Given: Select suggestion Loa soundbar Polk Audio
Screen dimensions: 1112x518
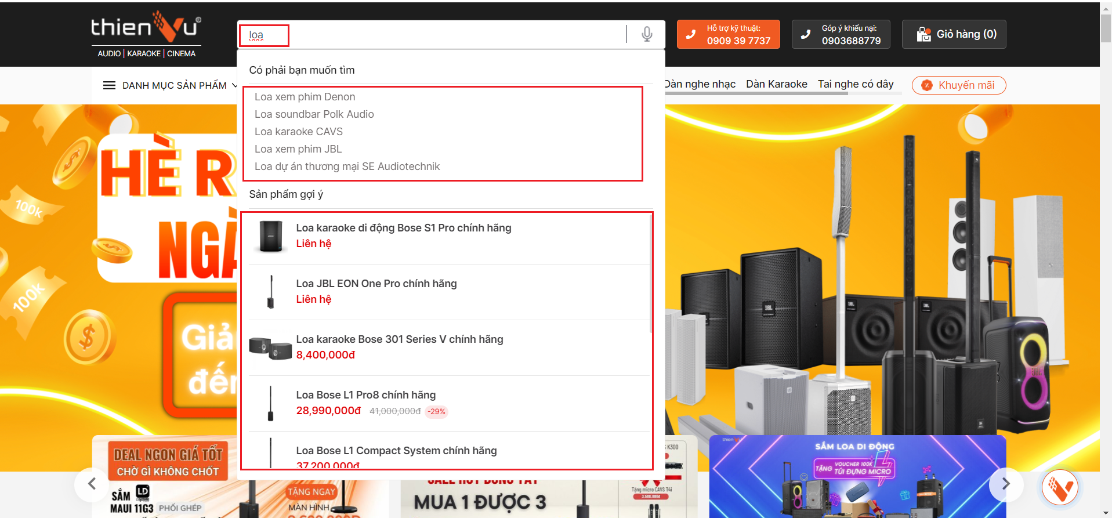Looking at the screenshot, I should click(x=314, y=114).
